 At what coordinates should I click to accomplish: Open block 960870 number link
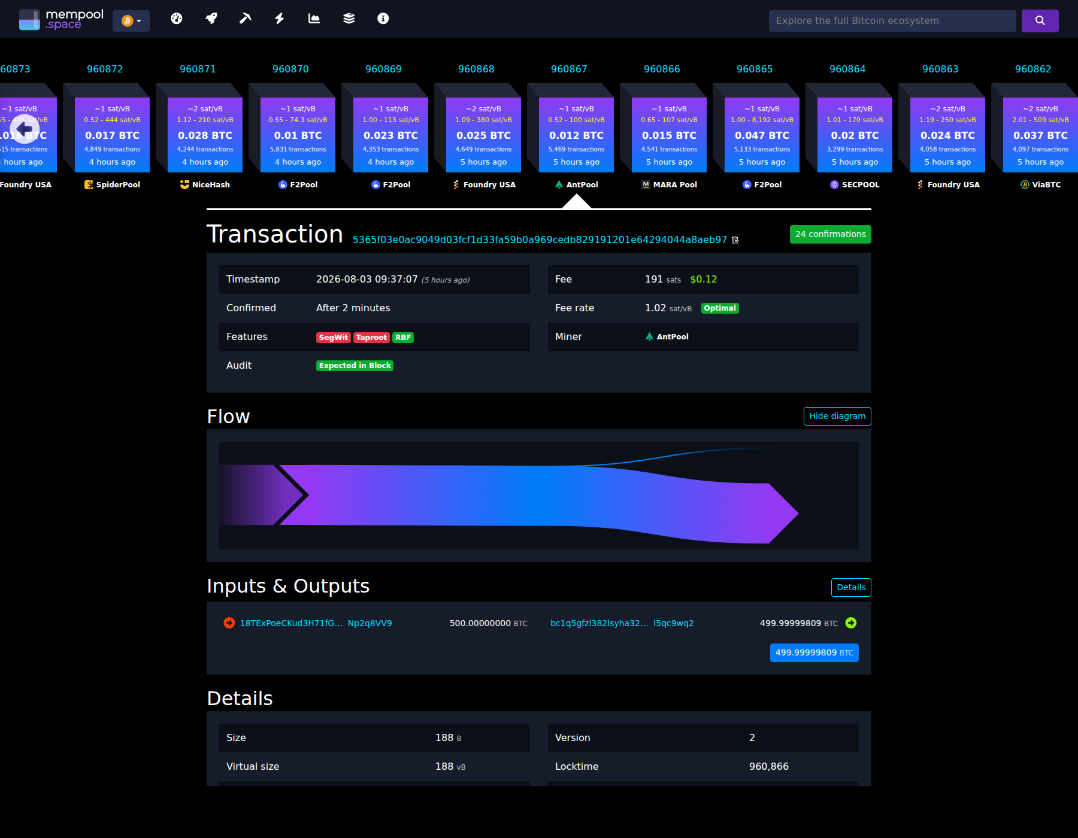pos(290,69)
